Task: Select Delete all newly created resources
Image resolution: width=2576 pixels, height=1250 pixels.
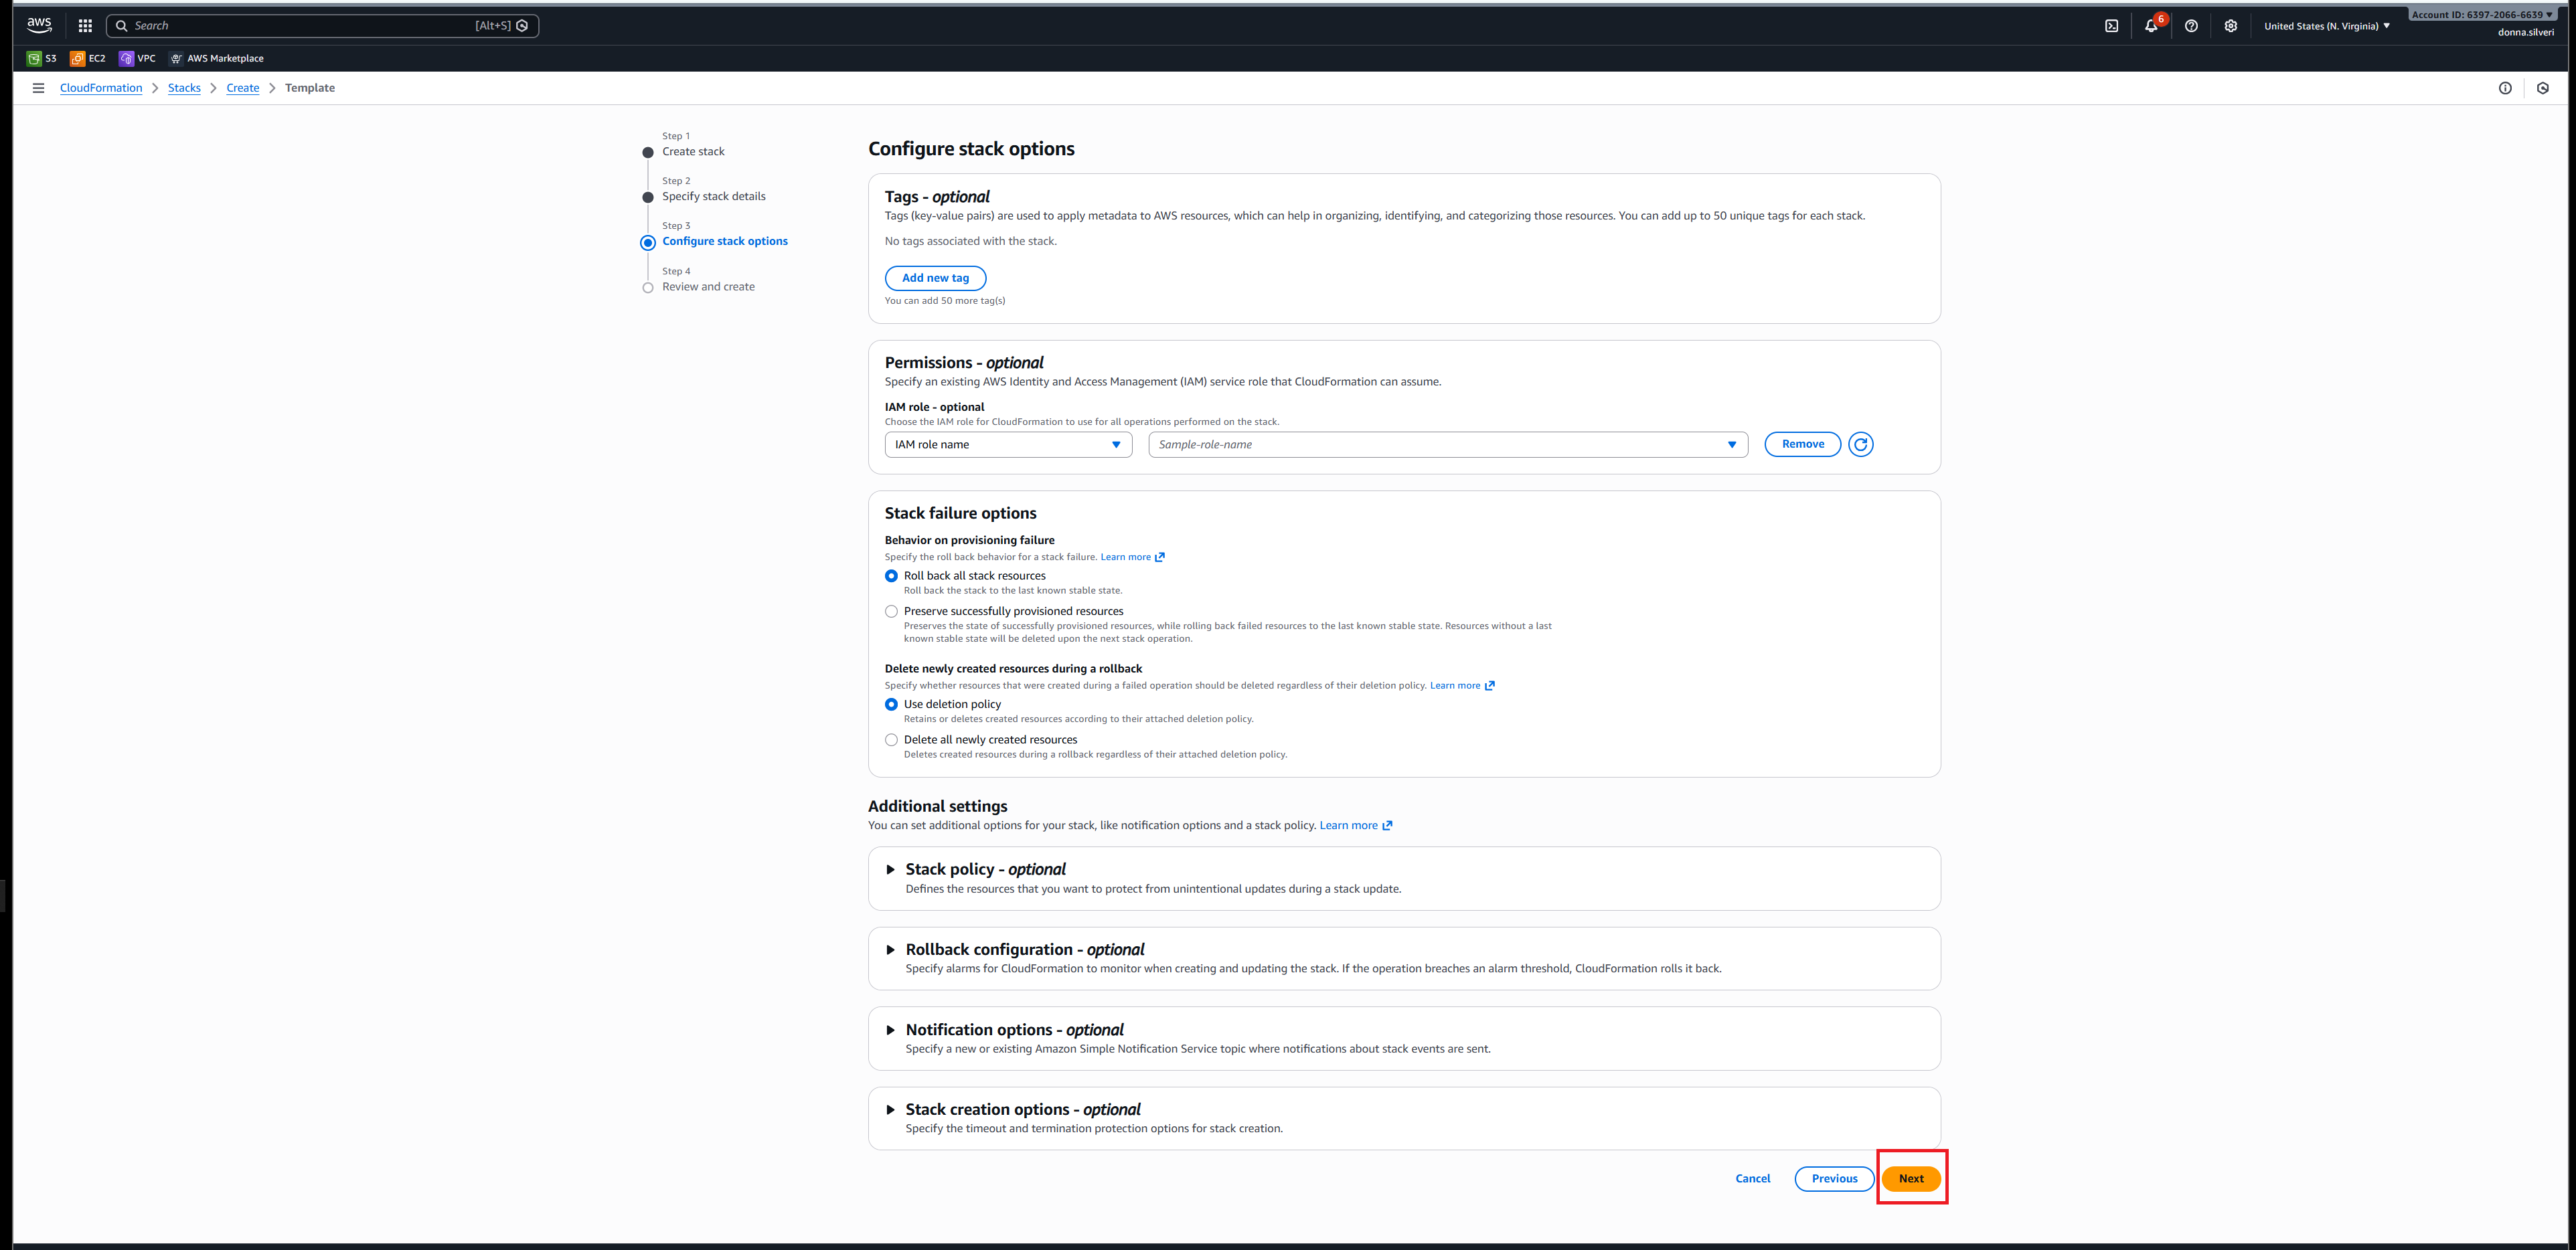Action: point(891,740)
